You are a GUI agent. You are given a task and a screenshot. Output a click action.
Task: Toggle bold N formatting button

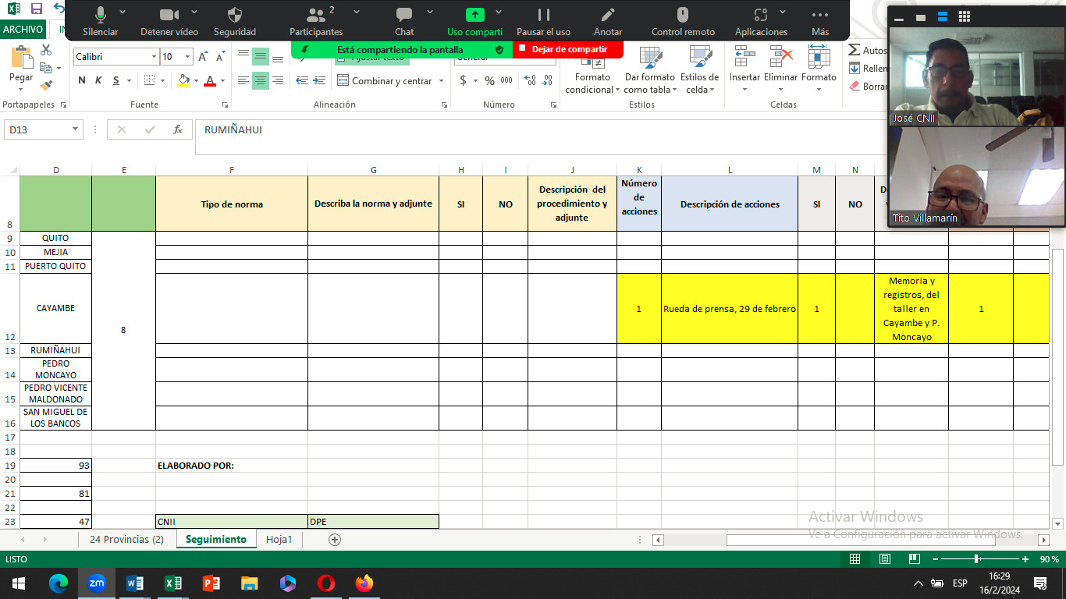point(82,80)
